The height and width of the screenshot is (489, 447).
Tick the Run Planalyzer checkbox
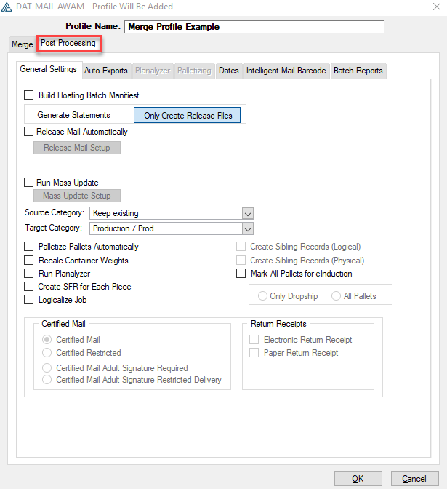coord(29,273)
